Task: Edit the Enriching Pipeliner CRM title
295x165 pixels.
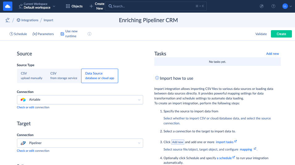Action: tap(148, 20)
